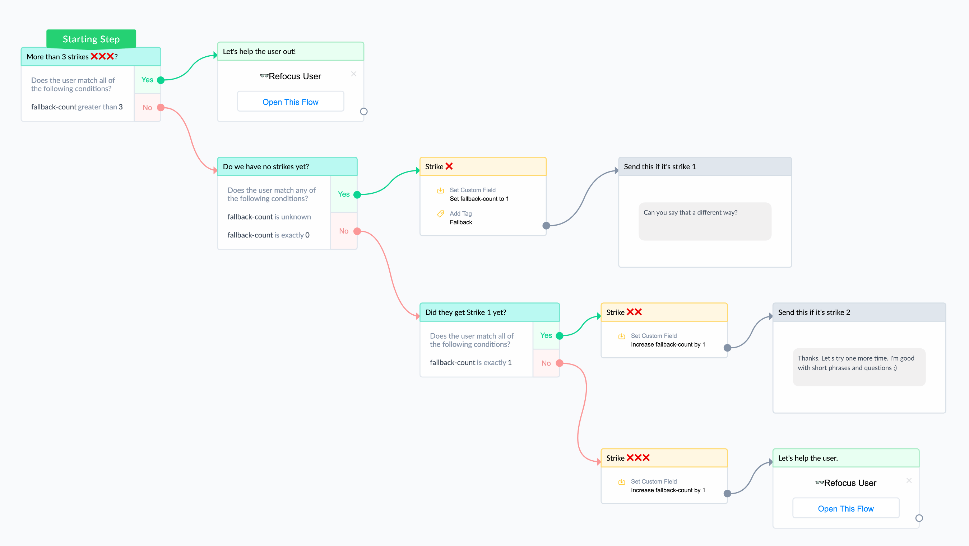
Task: Click the grey output dot of Strike one step
Action: click(546, 226)
